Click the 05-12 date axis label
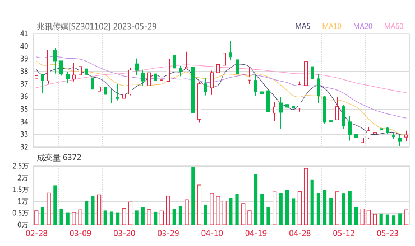This screenshot has width=415, height=246. [344, 233]
